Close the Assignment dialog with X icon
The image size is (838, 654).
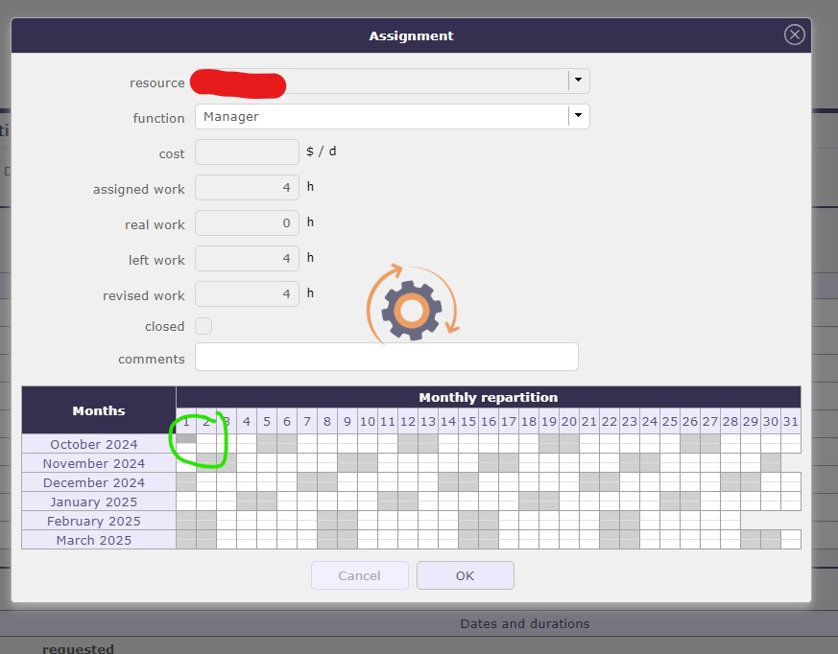(x=794, y=35)
